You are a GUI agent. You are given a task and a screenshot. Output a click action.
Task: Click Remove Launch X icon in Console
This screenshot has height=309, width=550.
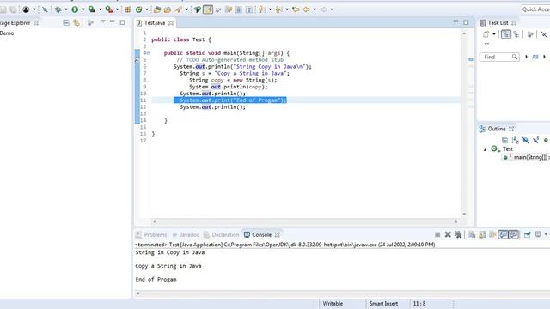(x=448, y=234)
